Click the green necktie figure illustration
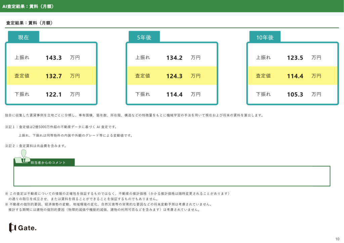Viewport: 344px width, 243px height. pos(24,156)
